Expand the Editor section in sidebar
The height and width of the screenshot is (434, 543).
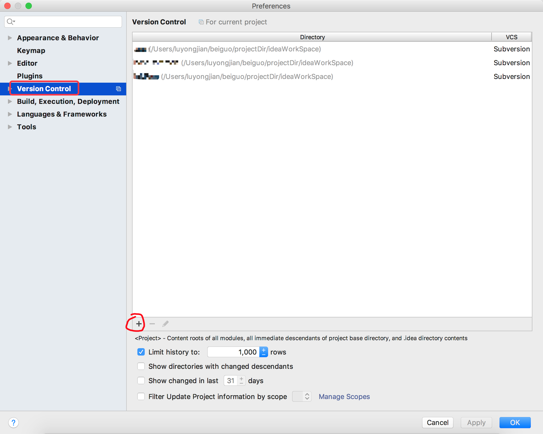coord(10,63)
